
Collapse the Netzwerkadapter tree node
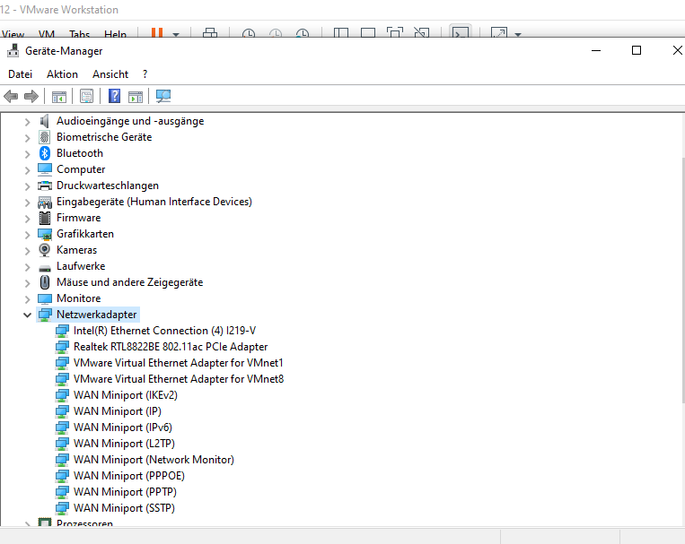pos(27,315)
